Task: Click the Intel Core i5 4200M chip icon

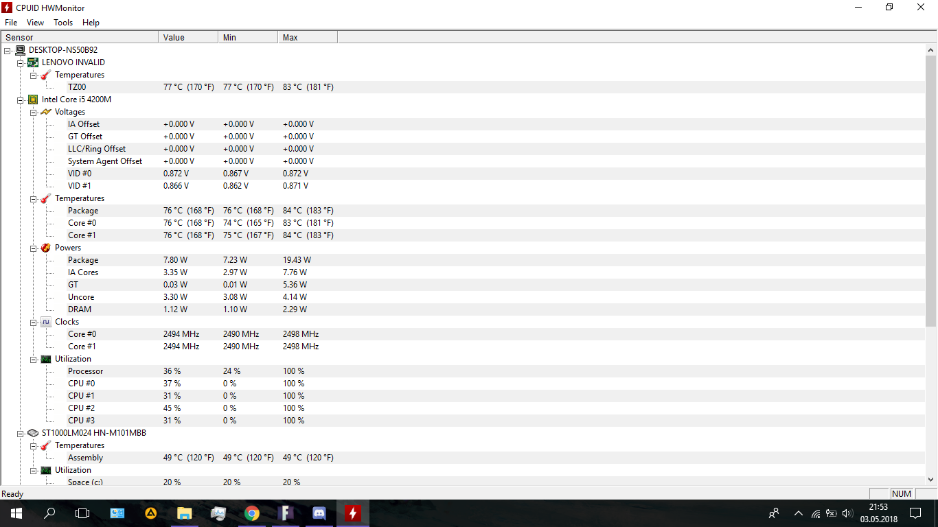Action: pos(33,99)
